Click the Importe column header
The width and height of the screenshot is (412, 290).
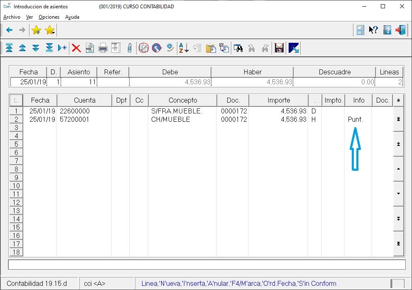(279, 100)
